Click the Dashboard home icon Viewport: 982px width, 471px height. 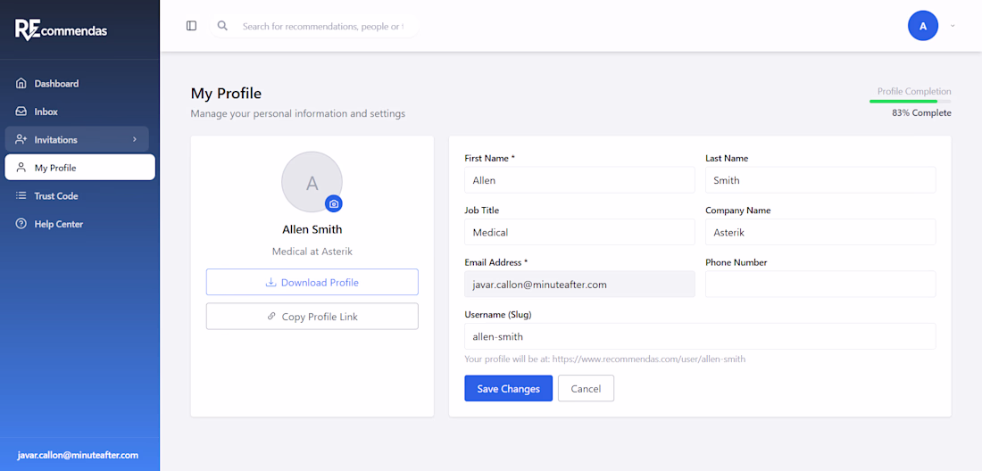pos(21,84)
